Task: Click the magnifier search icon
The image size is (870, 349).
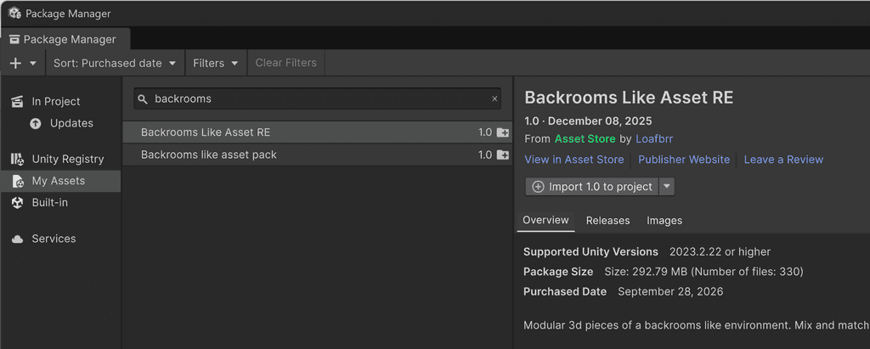Action: coord(143,99)
